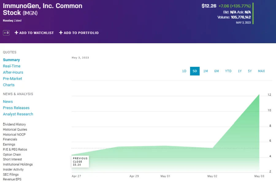Switch chart to 6M range
The image size is (276, 184).
click(217, 71)
